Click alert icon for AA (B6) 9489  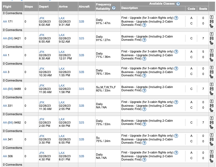(212, 84)
